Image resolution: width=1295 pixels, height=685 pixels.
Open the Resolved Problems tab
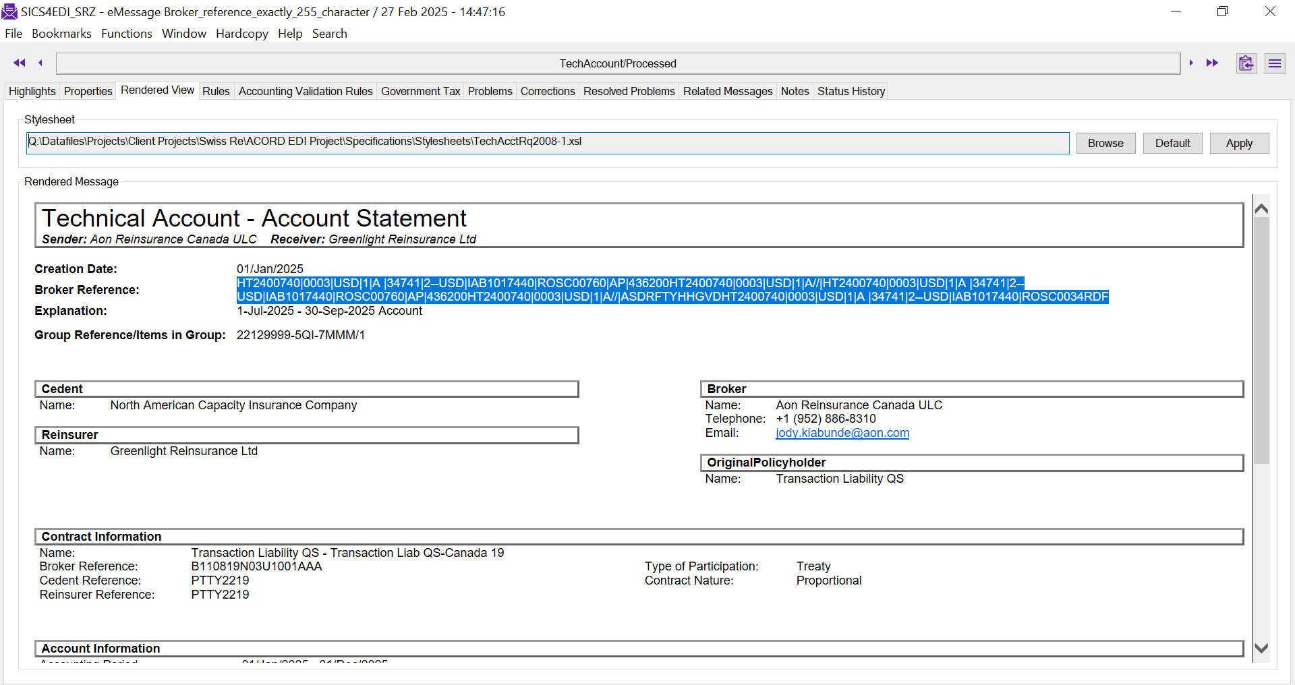[x=629, y=91]
